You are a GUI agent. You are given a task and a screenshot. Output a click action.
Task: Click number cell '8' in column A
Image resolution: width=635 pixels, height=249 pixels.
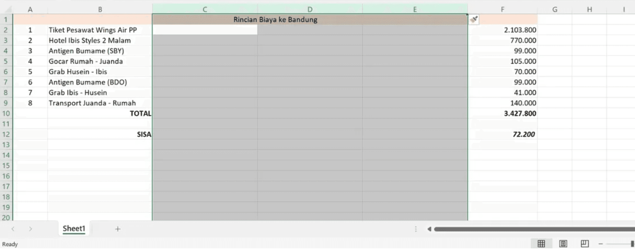[x=30, y=103]
